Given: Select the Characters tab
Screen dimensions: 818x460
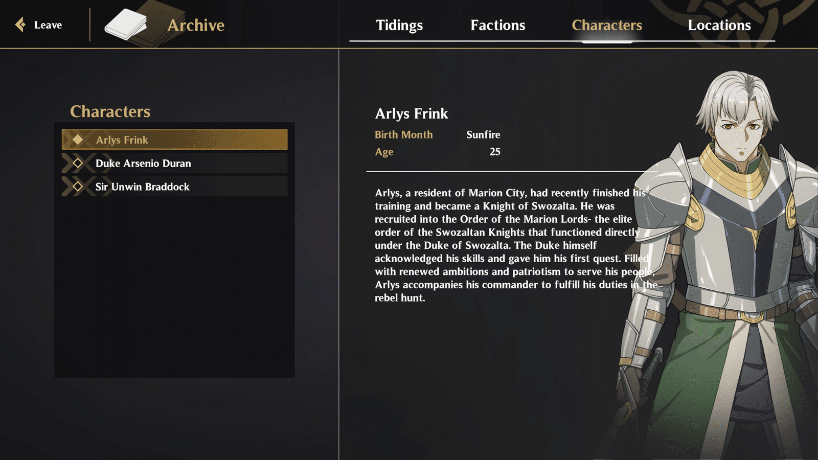Looking at the screenshot, I should click(x=607, y=25).
